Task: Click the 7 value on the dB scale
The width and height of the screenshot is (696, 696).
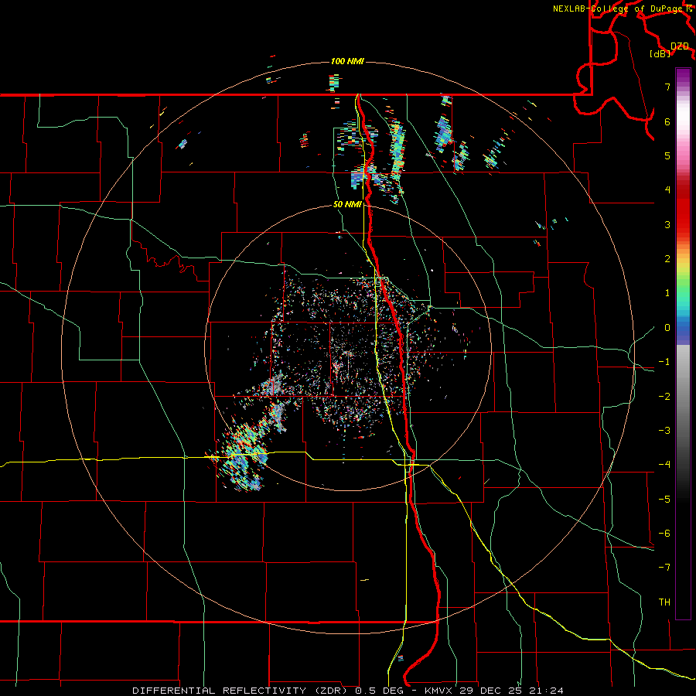Action: pyautogui.click(x=667, y=87)
